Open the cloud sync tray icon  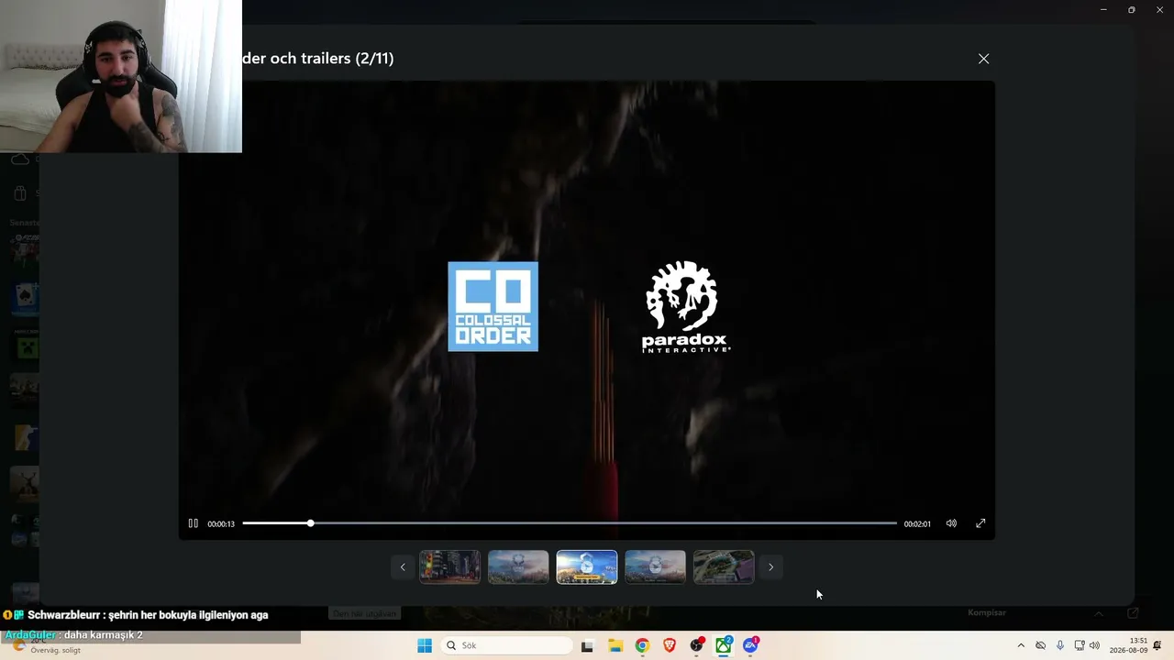1040,645
